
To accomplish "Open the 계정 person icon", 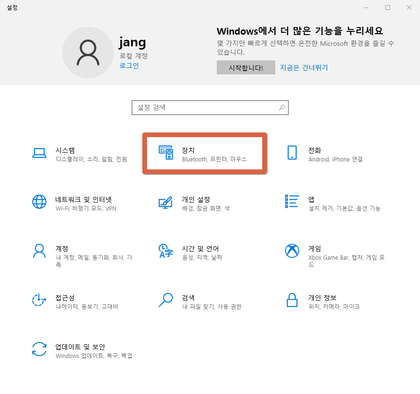I will tap(39, 251).
